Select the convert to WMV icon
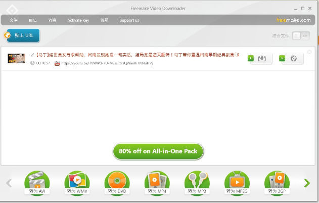This screenshot has width=319, height=203. point(77,183)
